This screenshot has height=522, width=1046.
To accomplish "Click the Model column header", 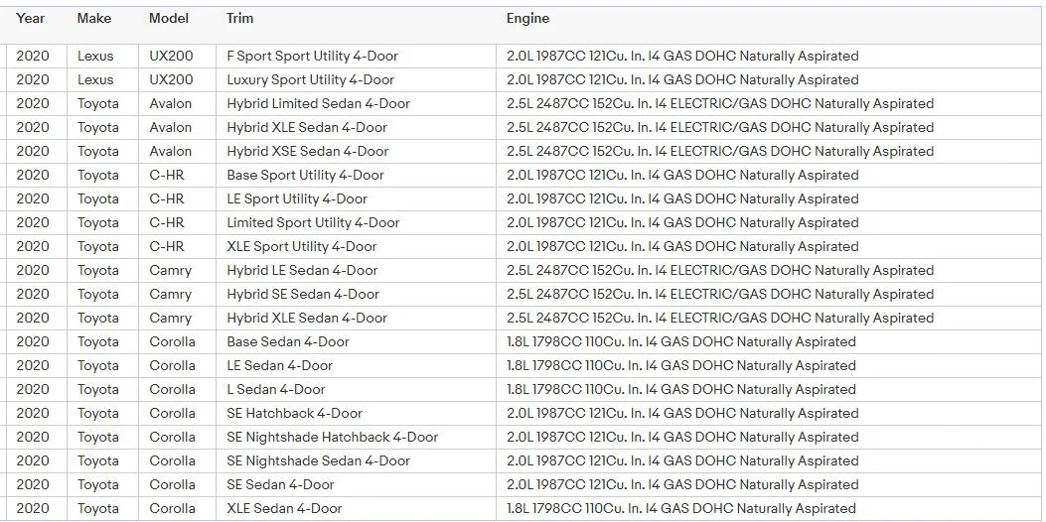I will pos(169,19).
